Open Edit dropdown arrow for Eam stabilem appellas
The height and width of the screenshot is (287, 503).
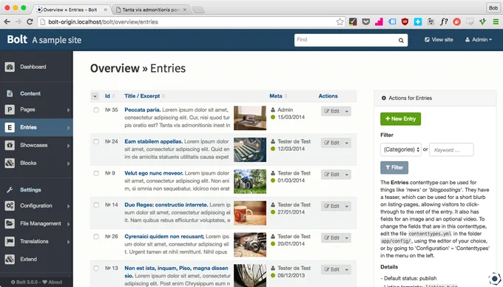tap(347, 143)
